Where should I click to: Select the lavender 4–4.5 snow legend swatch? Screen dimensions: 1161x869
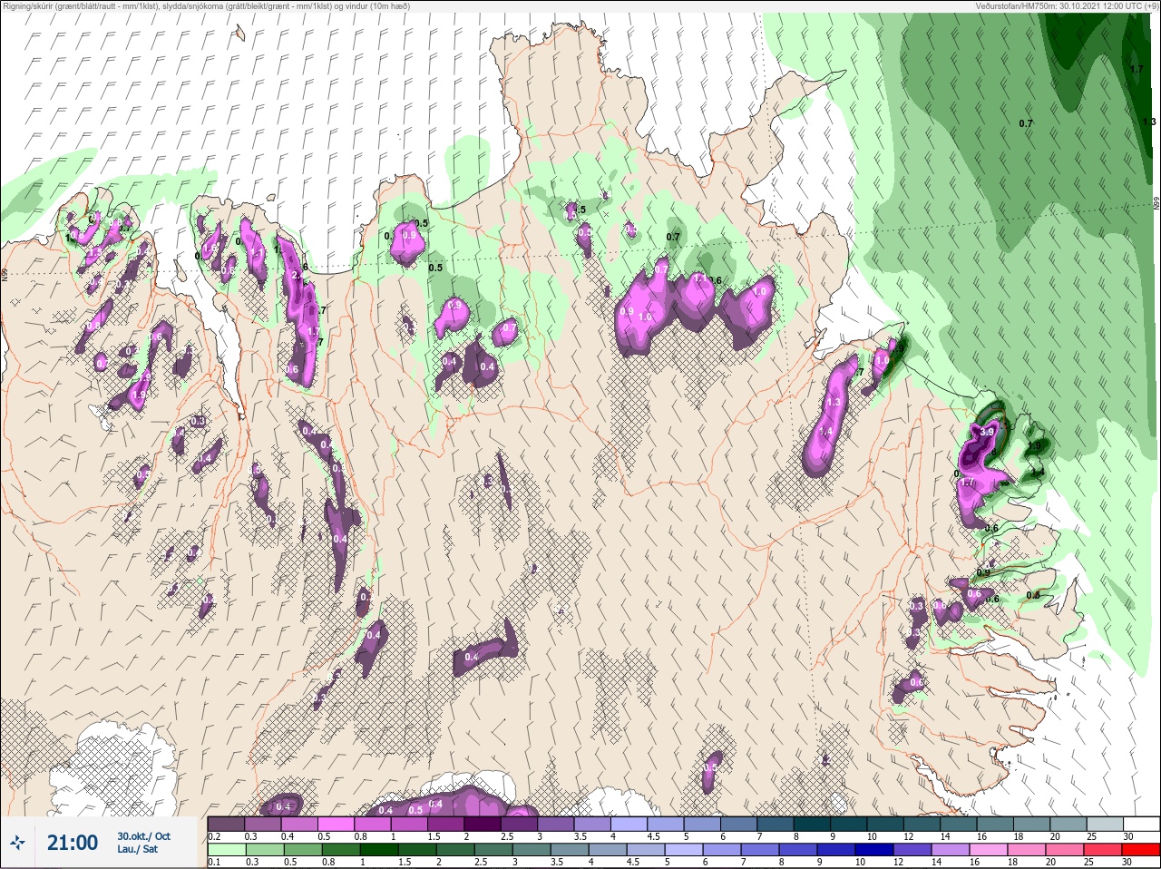[x=629, y=824]
